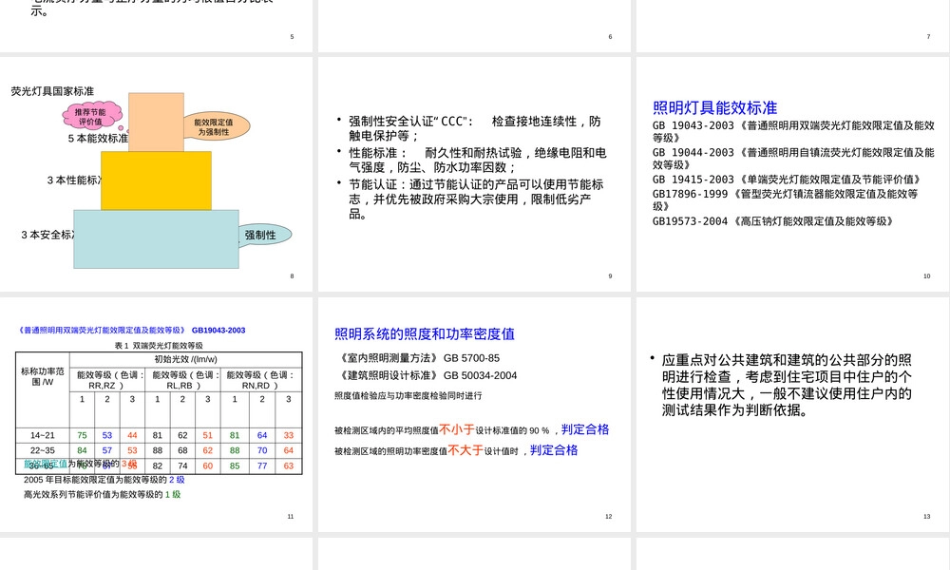
Task: Click the table caption 表1 双端荧光灯能效等级
Action: [159, 345]
